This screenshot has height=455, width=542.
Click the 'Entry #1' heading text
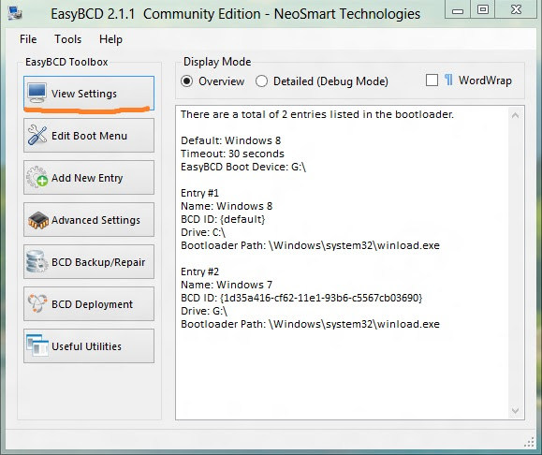tap(199, 193)
